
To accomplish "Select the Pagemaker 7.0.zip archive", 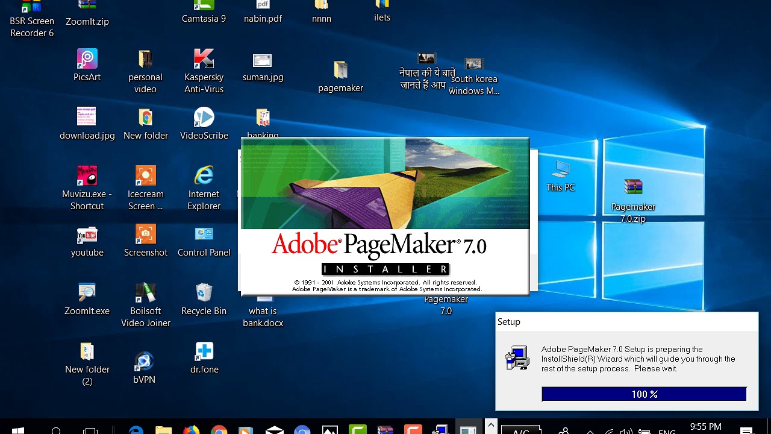I will [633, 187].
